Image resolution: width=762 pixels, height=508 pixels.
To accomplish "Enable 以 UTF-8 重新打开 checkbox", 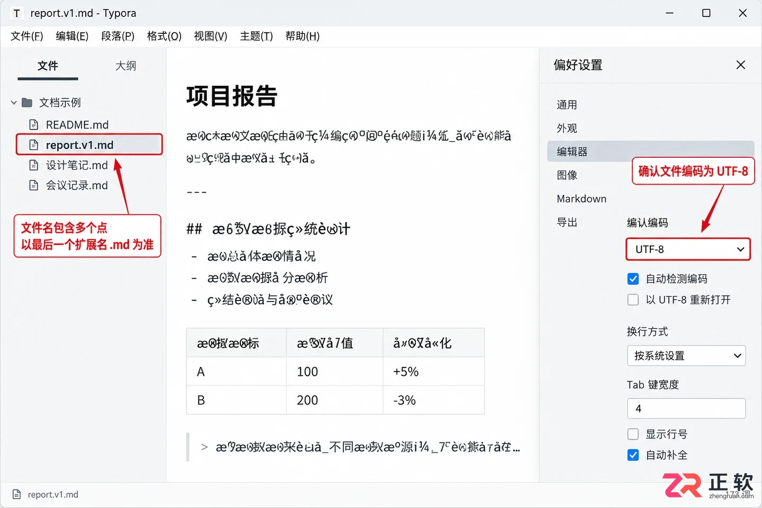I will (633, 300).
